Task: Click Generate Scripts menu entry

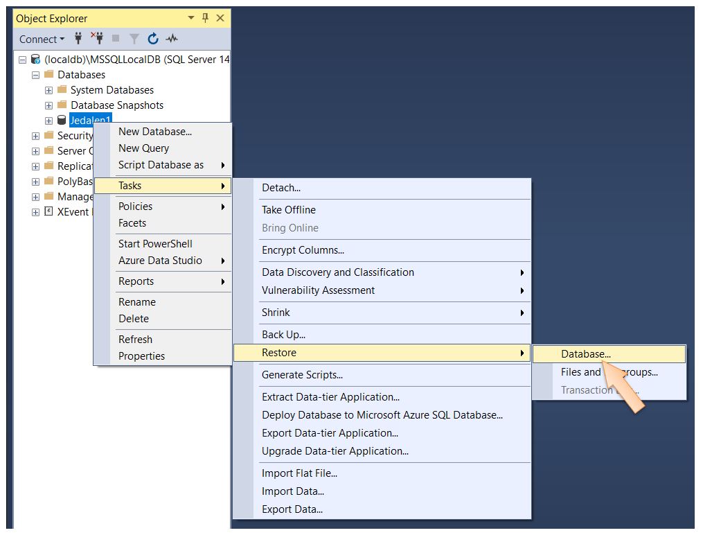Action: point(302,375)
